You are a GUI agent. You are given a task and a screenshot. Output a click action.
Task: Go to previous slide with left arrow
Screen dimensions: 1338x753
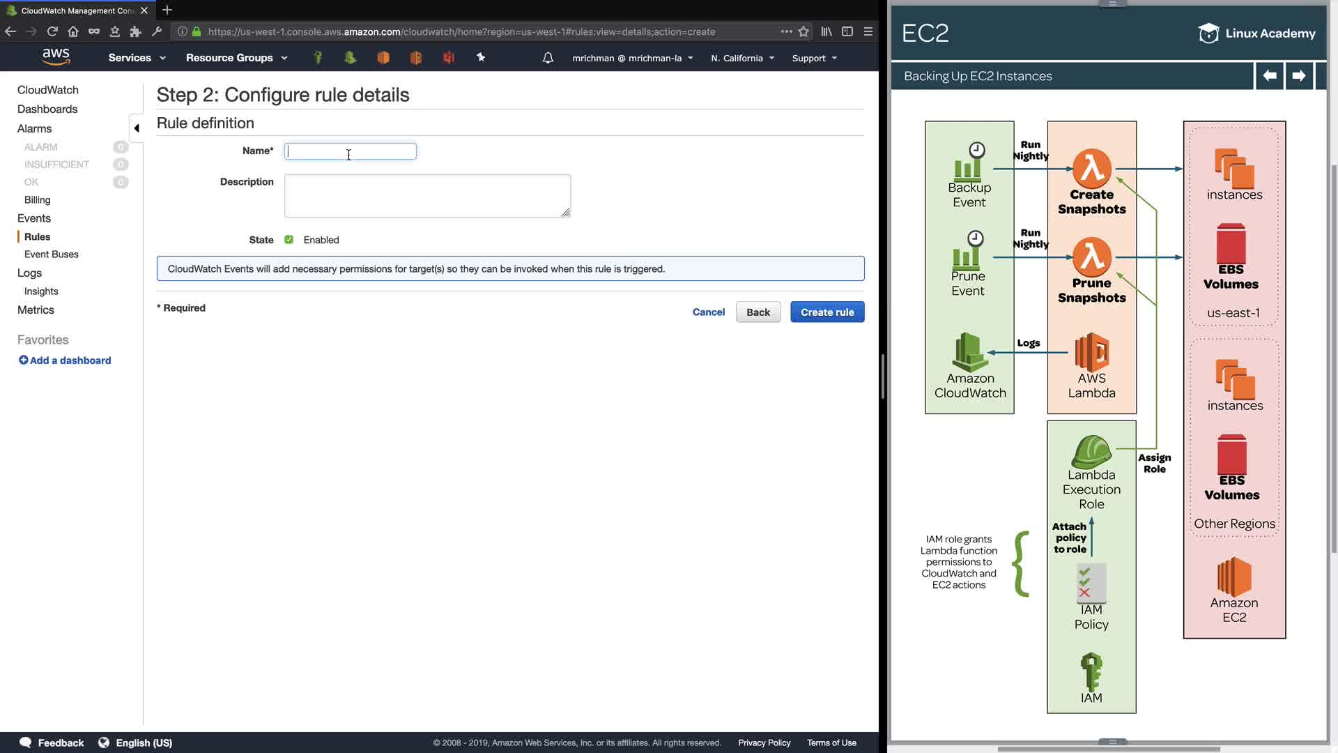pos(1270,76)
